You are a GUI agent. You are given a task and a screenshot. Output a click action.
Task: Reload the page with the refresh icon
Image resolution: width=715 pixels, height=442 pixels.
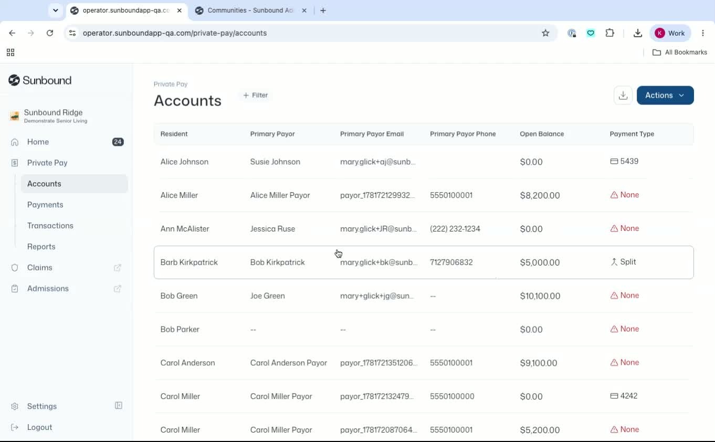click(50, 33)
